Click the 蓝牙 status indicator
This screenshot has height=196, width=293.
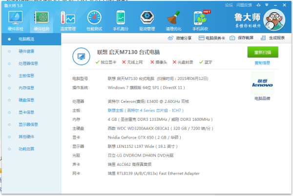pos(206,62)
